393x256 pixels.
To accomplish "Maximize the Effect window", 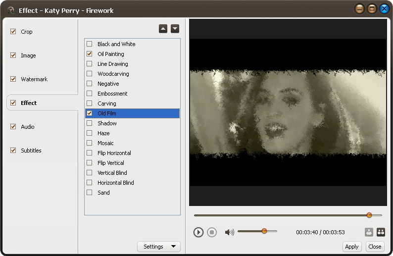I will [x=372, y=9].
